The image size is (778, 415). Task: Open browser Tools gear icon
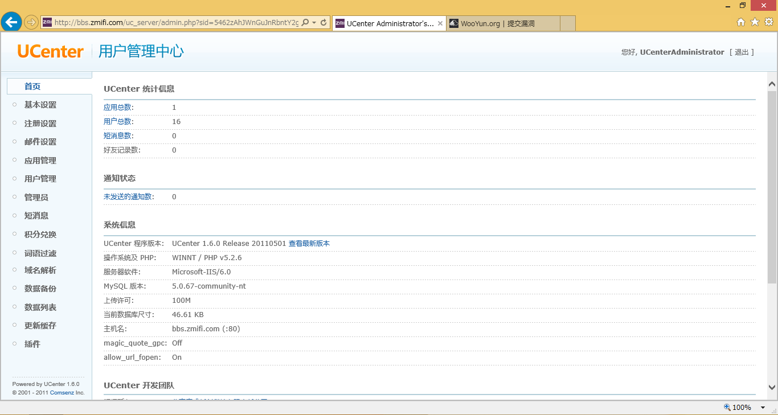768,22
